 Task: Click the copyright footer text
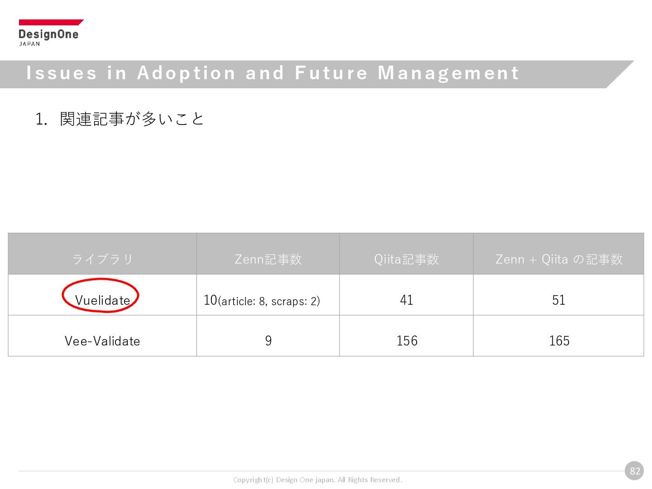[x=317, y=480]
